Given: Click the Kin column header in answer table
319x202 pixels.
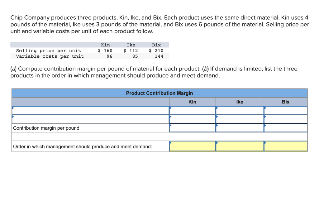Looking at the screenshot, I should point(193,102).
